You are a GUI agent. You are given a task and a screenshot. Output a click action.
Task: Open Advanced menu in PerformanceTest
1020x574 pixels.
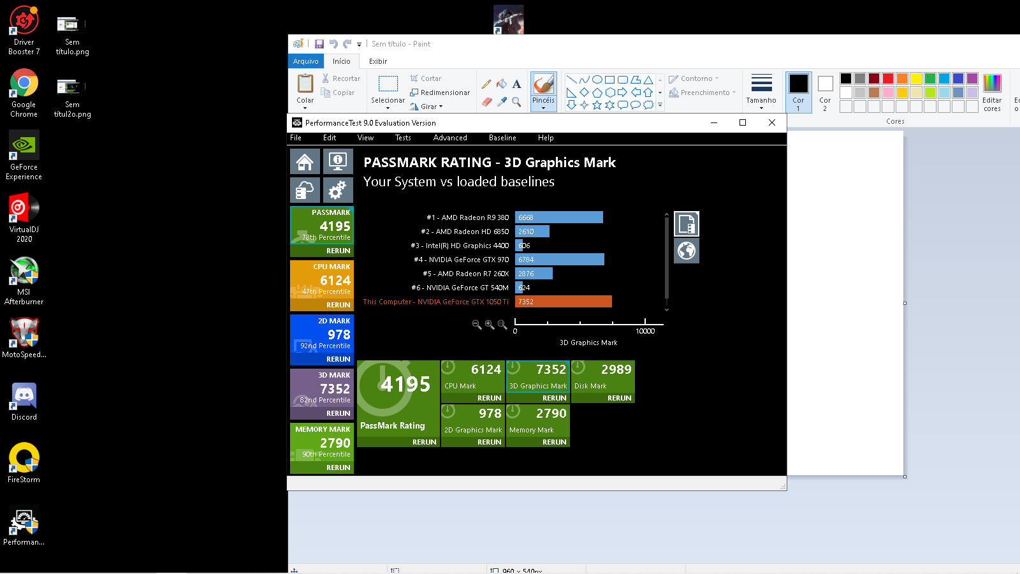coord(450,138)
